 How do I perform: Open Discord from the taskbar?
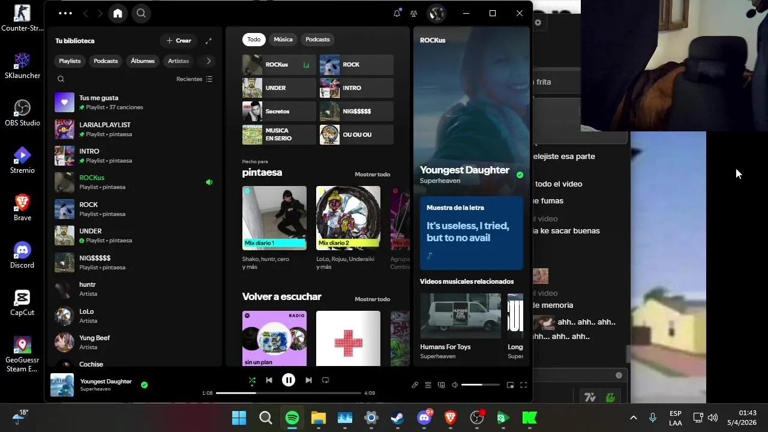click(425, 418)
